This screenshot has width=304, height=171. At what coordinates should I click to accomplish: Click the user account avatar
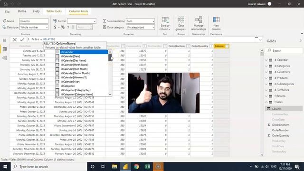[269, 4]
